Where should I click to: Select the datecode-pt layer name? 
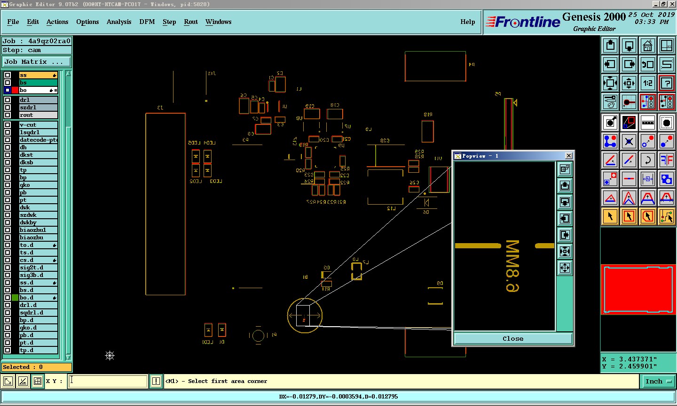(38, 140)
